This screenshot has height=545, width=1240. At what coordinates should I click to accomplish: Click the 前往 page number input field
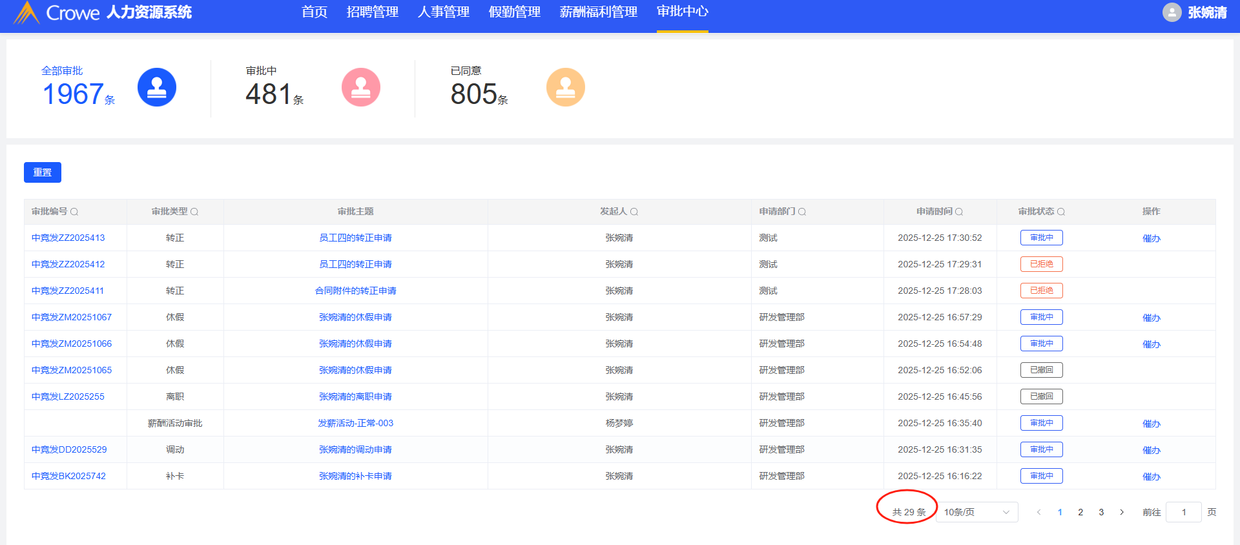point(1183,512)
